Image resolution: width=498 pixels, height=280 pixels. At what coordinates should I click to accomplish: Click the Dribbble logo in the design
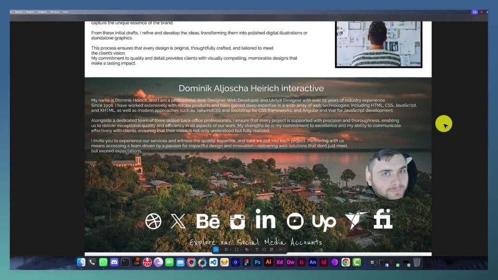point(153,221)
